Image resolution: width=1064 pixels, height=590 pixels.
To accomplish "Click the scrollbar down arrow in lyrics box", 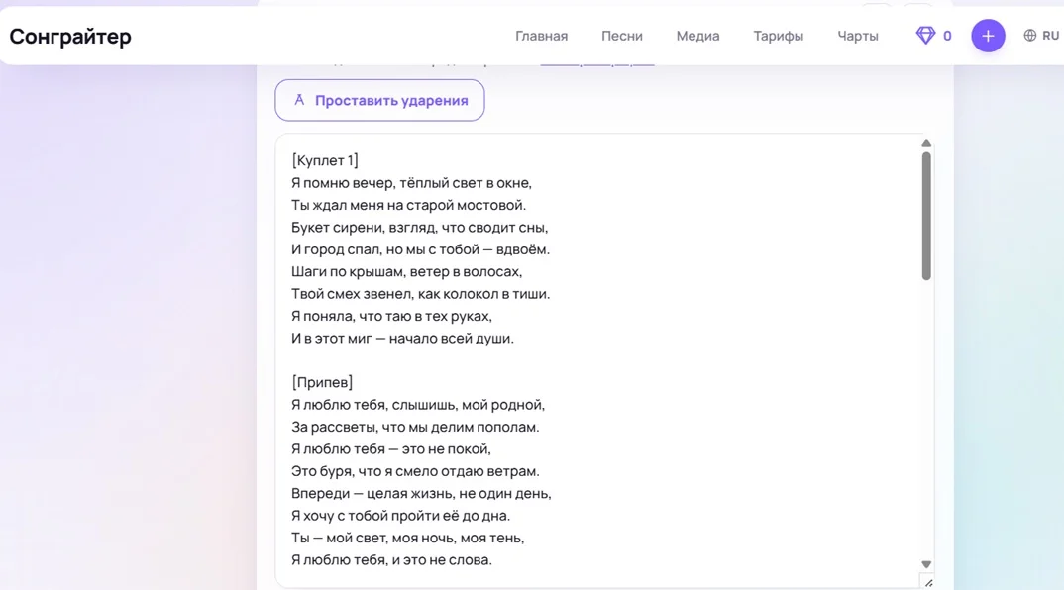I will [926, 564].
